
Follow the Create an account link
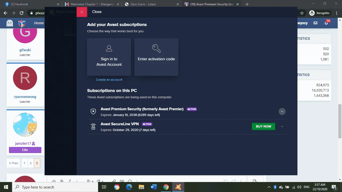tap(109, 79)
